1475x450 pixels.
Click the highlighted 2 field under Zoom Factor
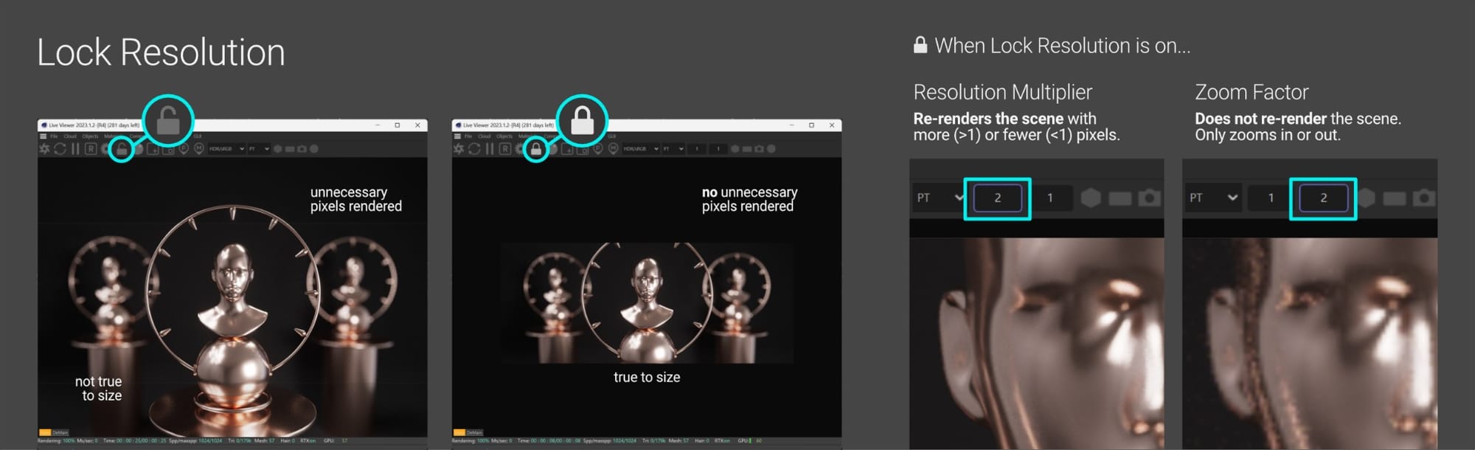tap(1323, 198)
